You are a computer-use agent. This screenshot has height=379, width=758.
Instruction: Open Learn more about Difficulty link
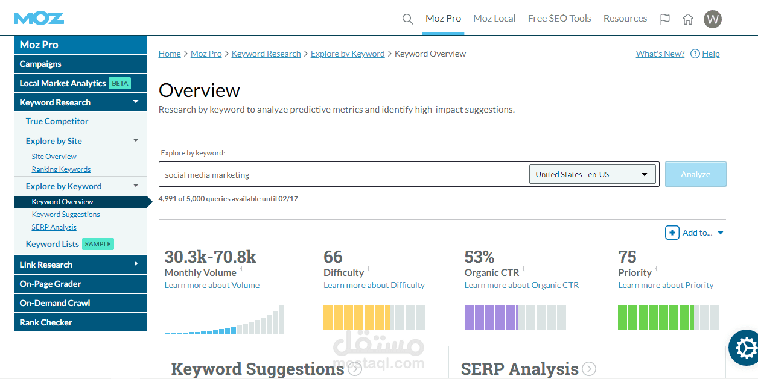[374, 285]
